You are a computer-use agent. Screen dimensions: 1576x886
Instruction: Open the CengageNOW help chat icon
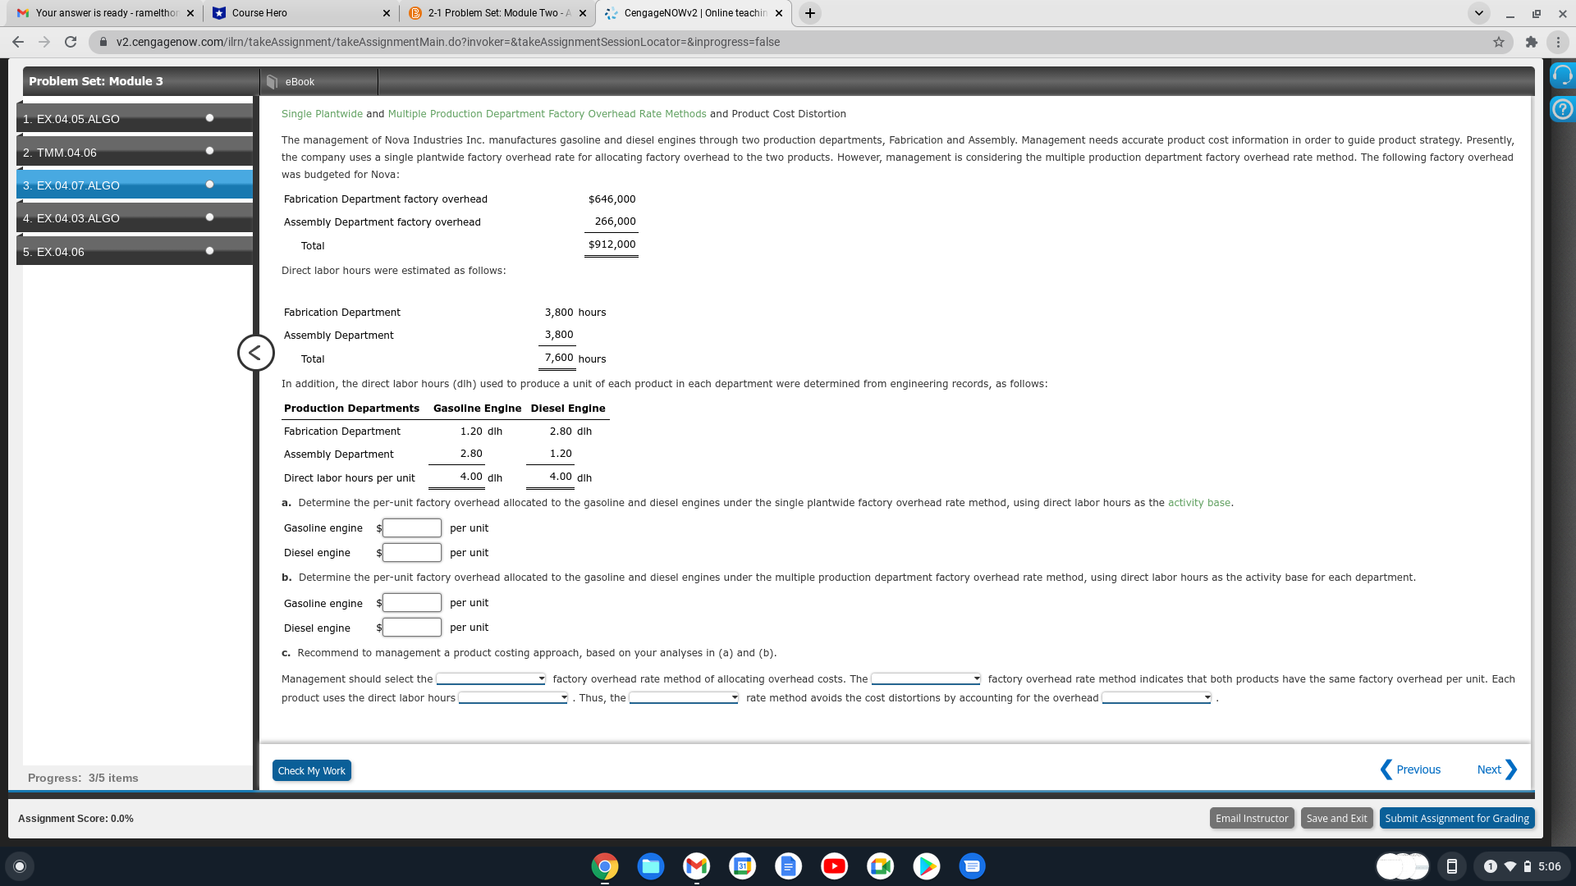point(1562,75)
